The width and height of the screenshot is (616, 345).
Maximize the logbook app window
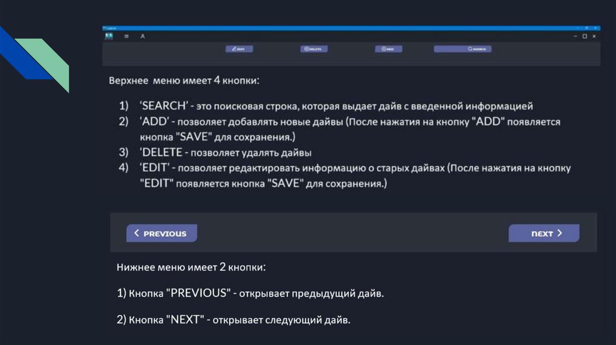click(x=584, y=37)
